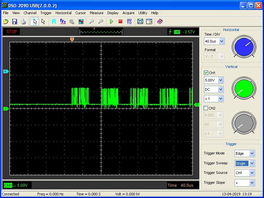Expand the Time/DIV 40.0us dropdown
The height and width of the screenshot is (198, 264).
(221, 42)
